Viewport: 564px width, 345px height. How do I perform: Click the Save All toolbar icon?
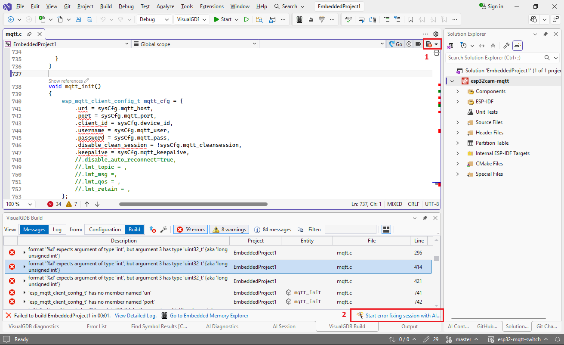click(x=89, y=19)
